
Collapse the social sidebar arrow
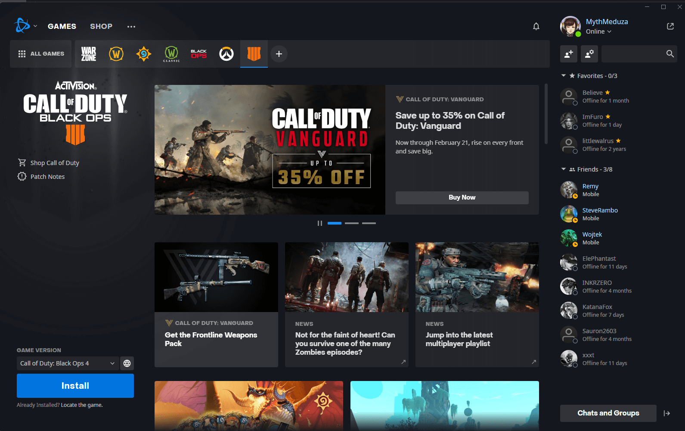[x=667, y=413]
